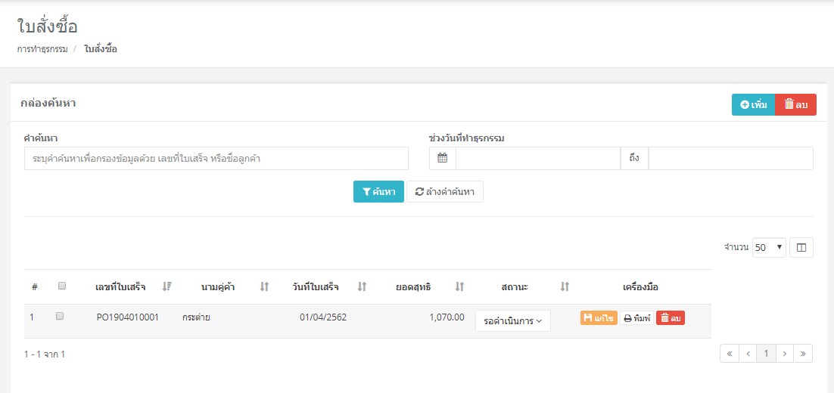Image resolution: width=834 pixels, height=393 pixels.
Task: Click the 01/04/2562 date cell
Action: [x=323, y=317]
